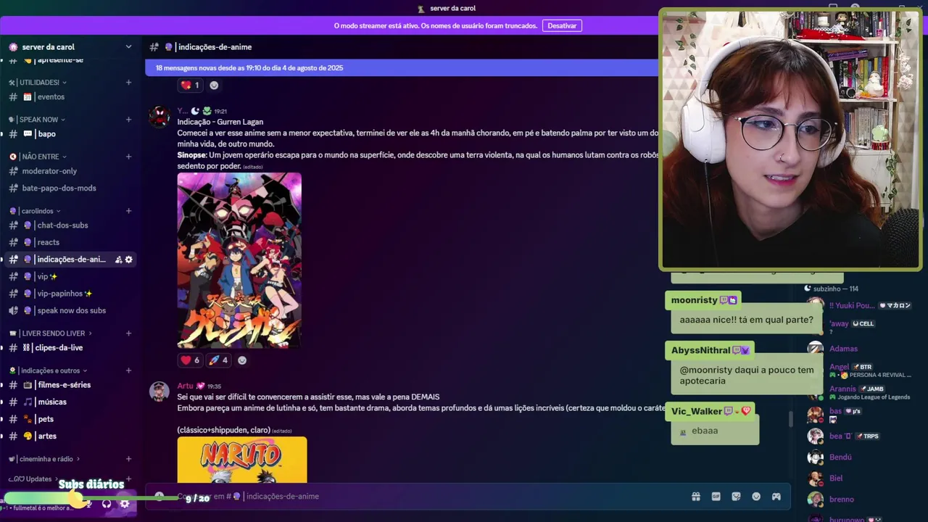Collapse the carolindos category
928x522 pixels.
[34, 211]
